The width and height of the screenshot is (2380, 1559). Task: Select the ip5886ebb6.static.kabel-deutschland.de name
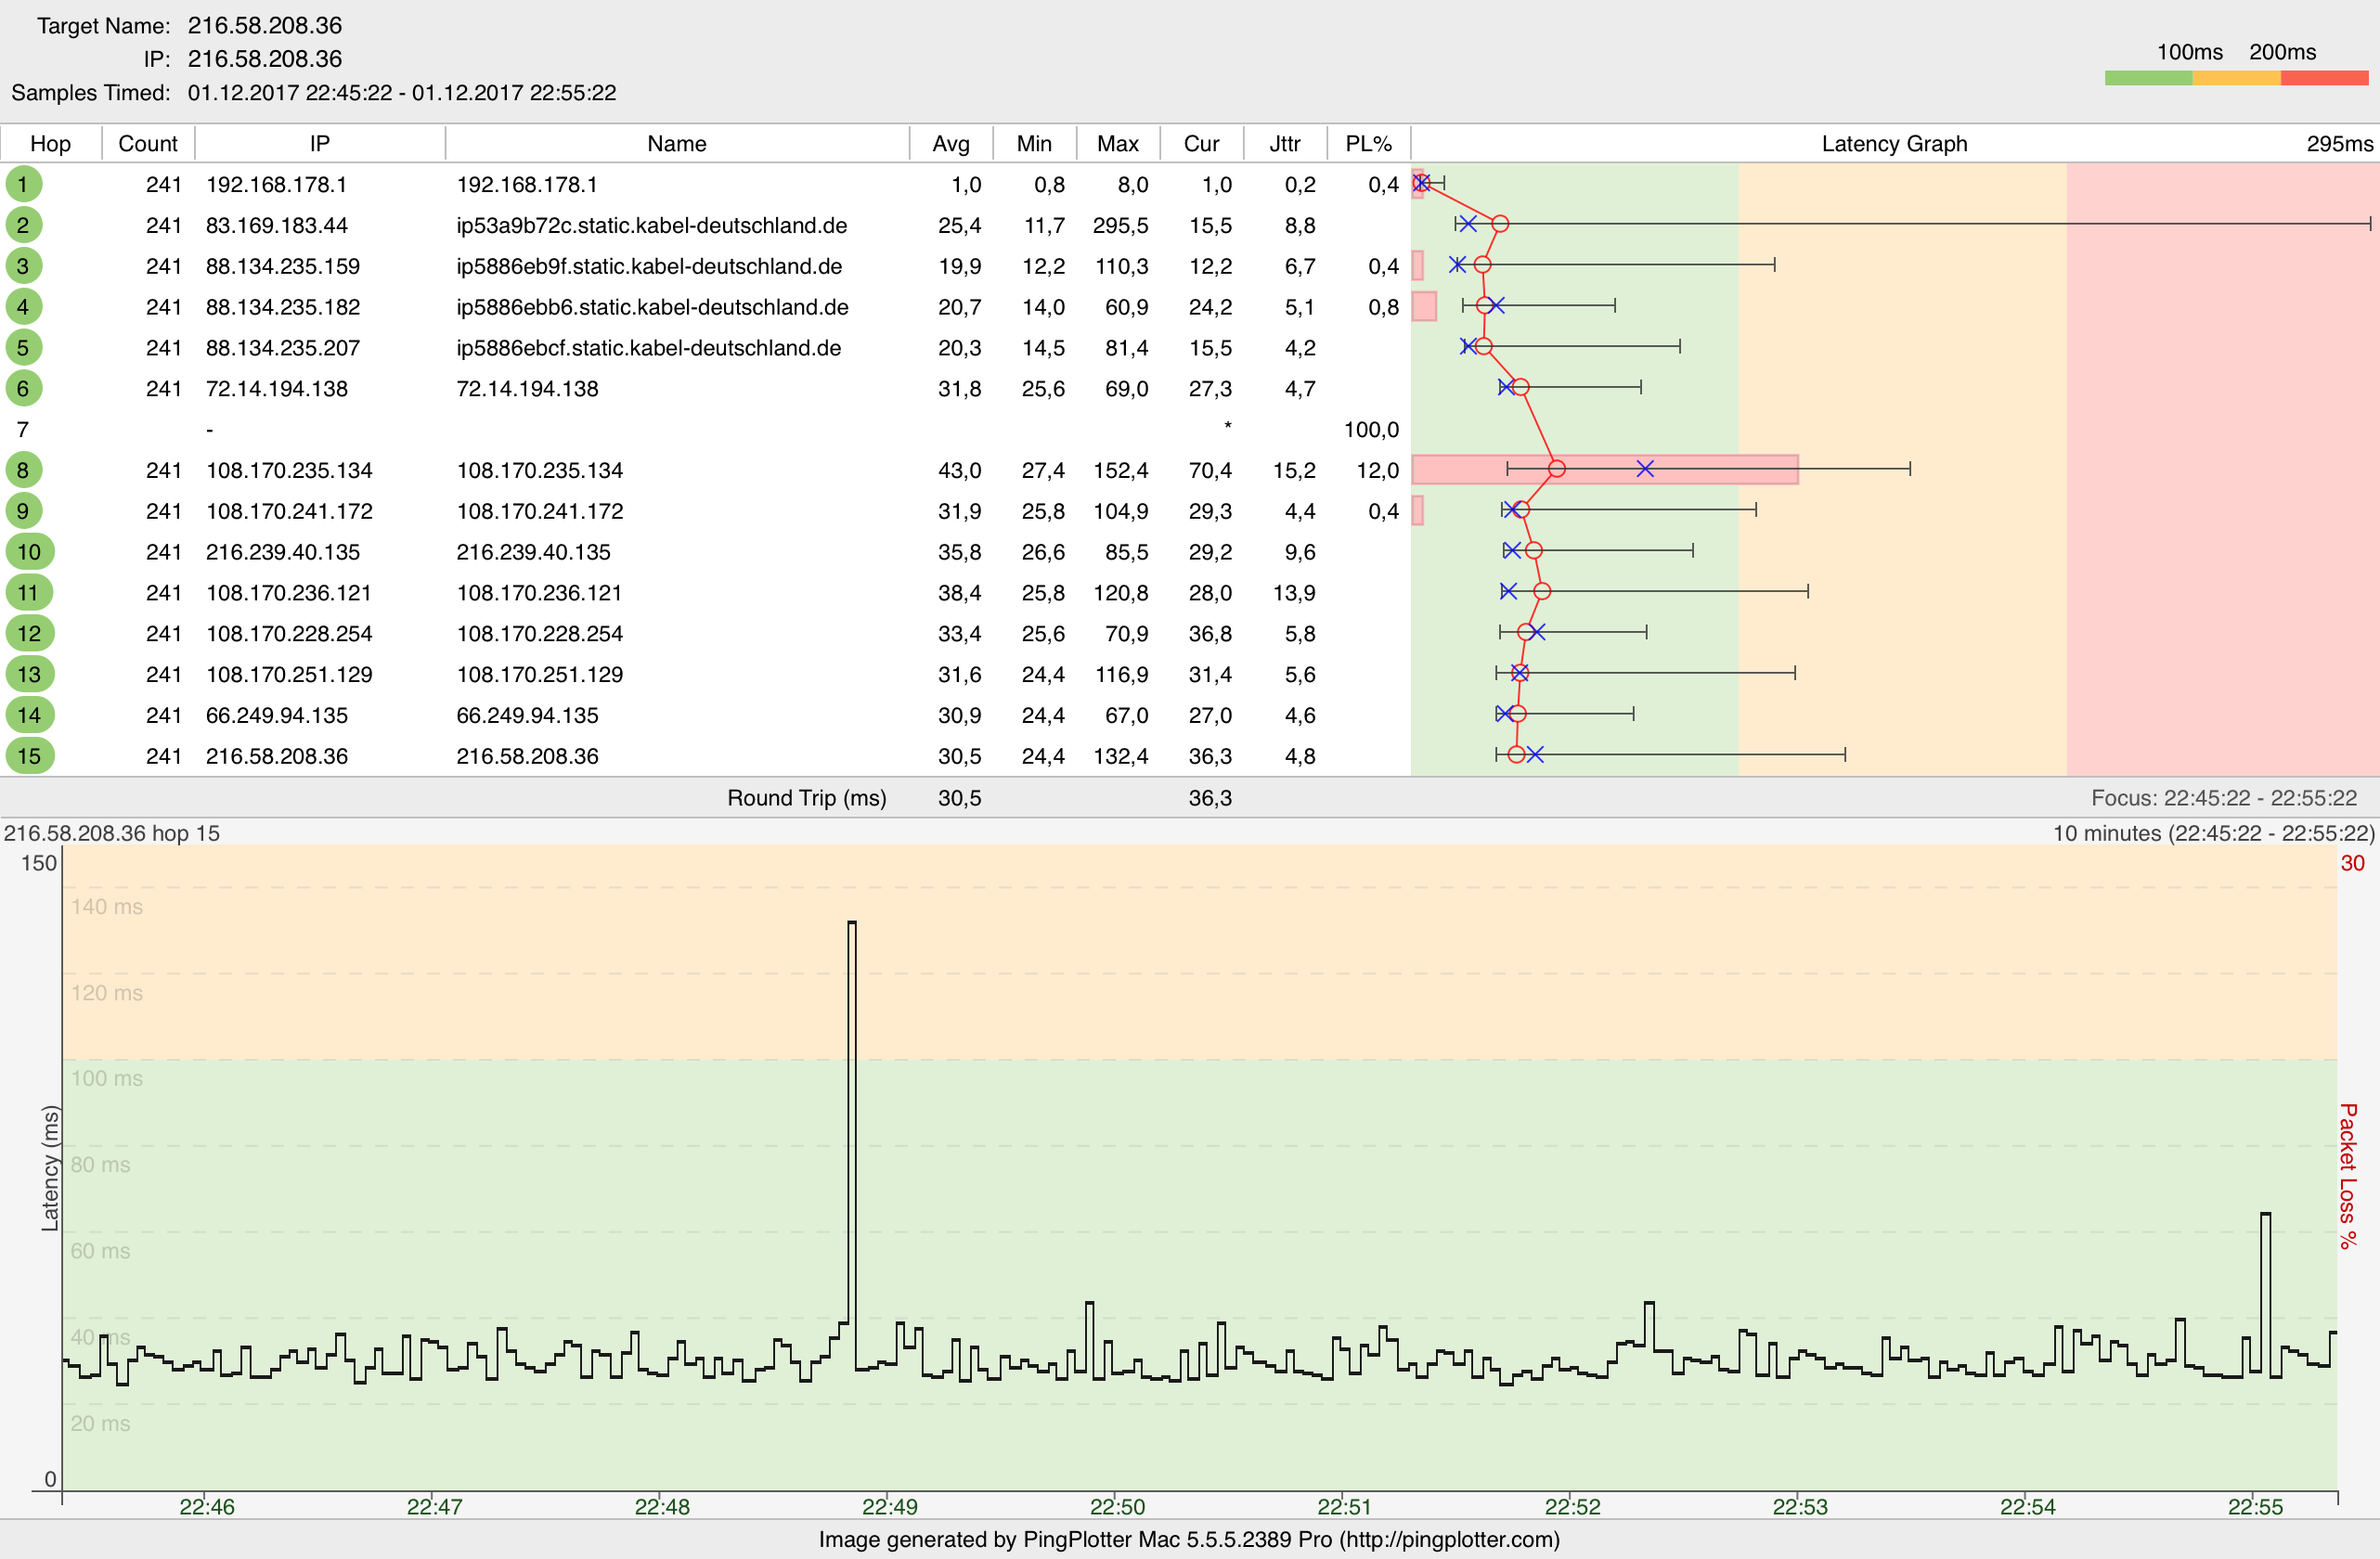[x=652, y=307]
